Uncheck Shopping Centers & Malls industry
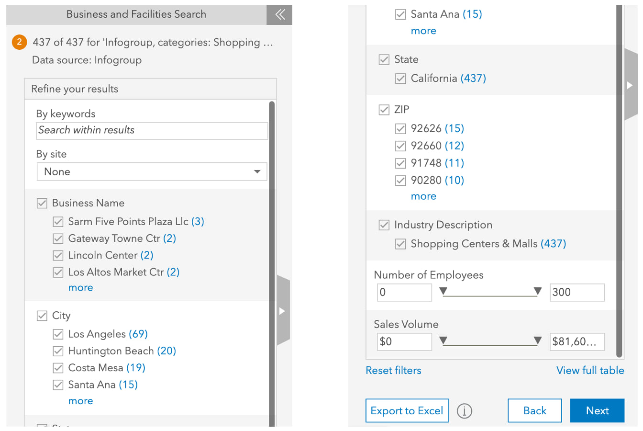 (400, 244)
